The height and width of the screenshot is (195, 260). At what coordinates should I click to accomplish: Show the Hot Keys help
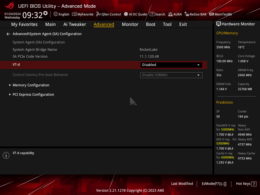pyautogui.click(x=246, y=184)
